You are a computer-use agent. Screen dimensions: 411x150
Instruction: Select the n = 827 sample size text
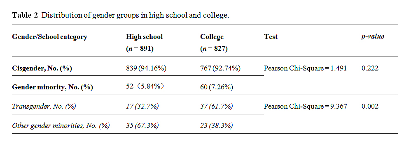pyautogui.click(x=214, y=49)
